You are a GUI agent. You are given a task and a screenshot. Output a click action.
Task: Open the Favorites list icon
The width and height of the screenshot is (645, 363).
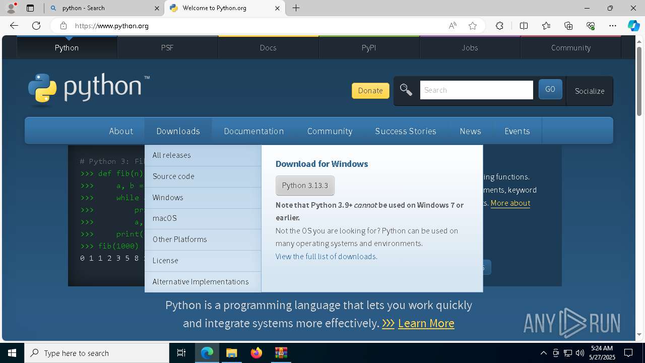(x=546, y=26)
